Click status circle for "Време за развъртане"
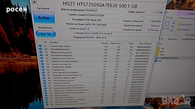Screen dimensions: 195x109 pyautogui.click(x=41, y=52)
